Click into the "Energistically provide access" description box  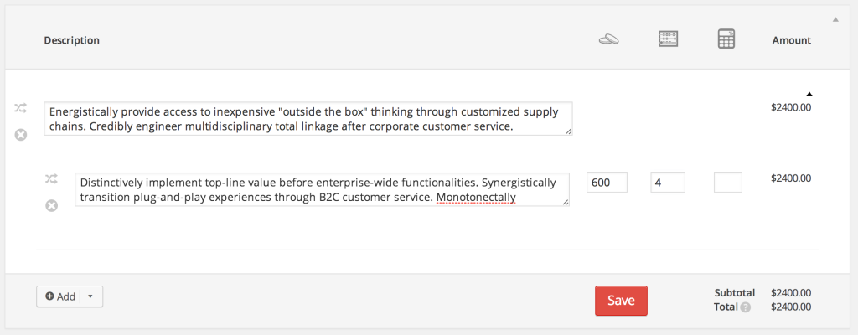tap(308, 118)
